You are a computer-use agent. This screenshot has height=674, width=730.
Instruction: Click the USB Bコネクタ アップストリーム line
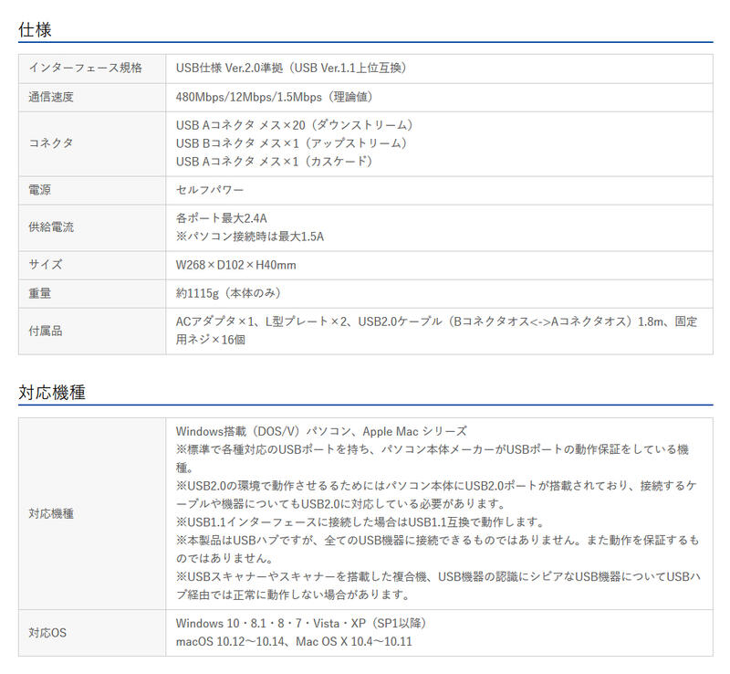[x=293, y=143]
